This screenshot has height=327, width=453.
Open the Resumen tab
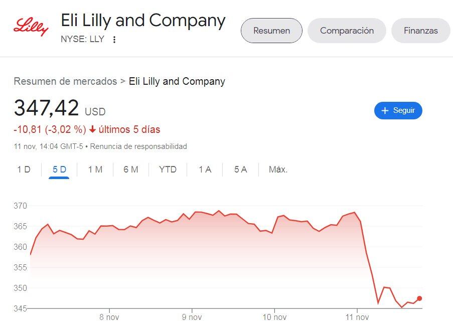tap(271, 31)
